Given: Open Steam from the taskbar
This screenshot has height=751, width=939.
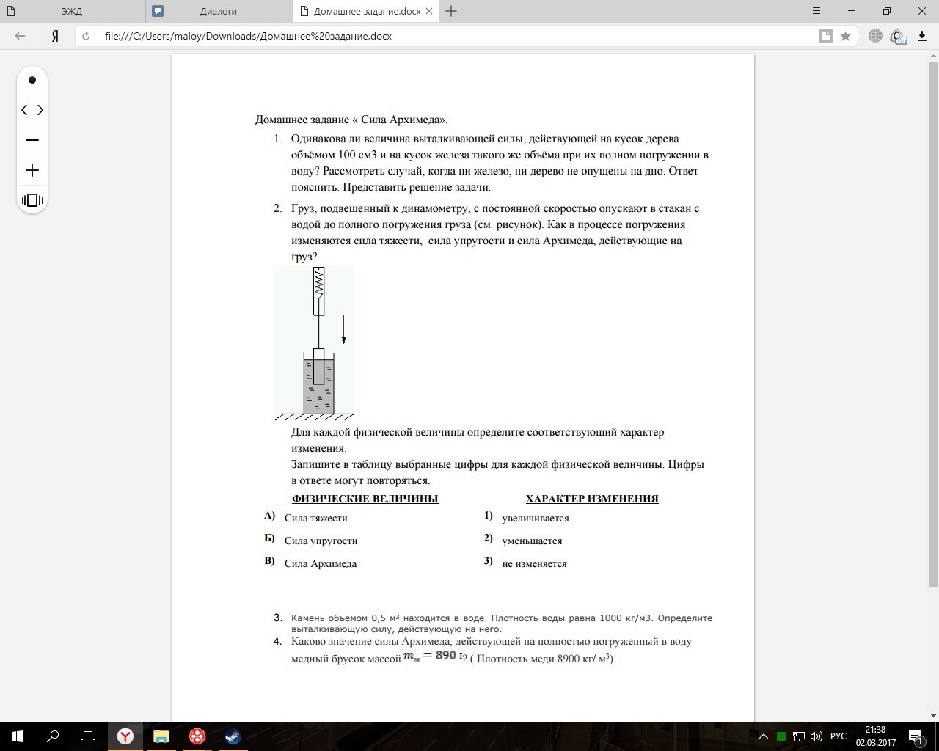Looking at the screenshot, I should [x=233, y=736].
